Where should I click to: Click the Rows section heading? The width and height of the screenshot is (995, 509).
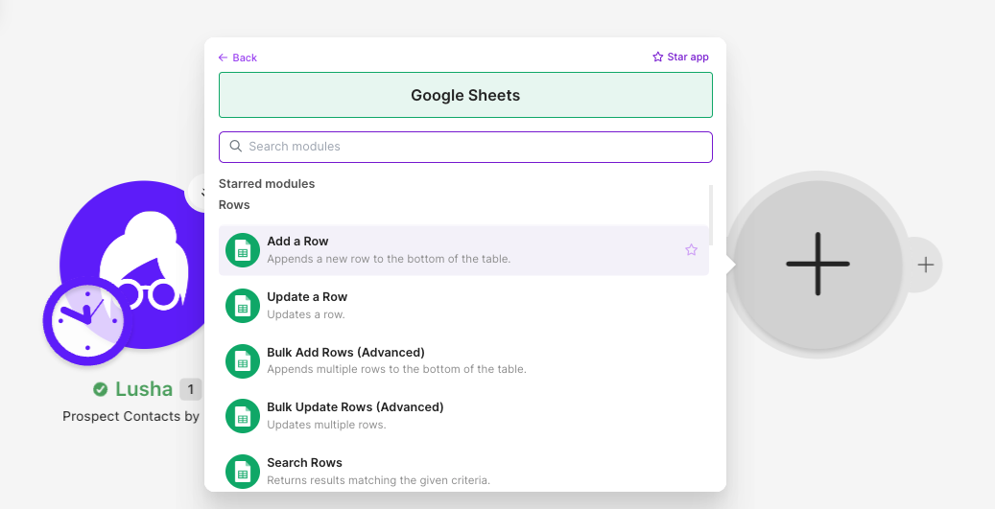(x=234, y=205)
